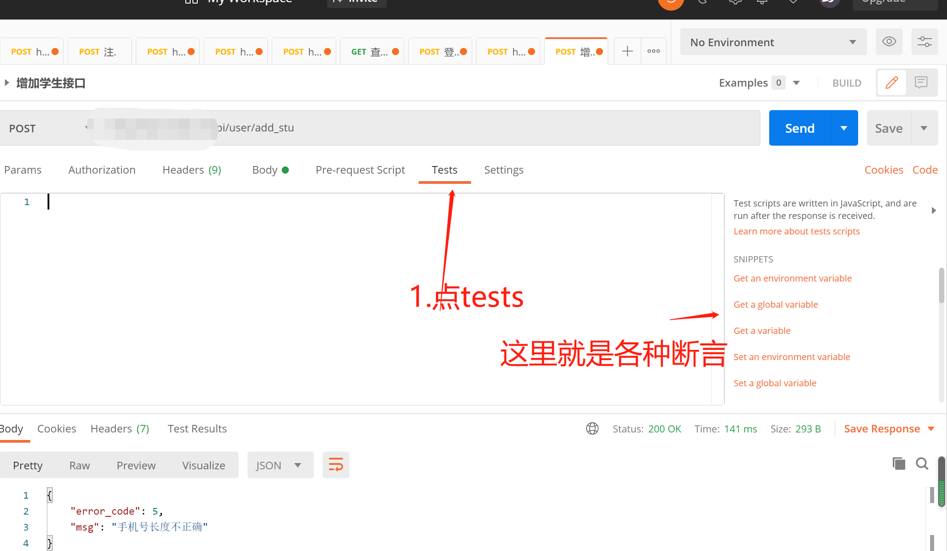
Task: Open the JSON format dropdown
Action: (x=280, y=465)
